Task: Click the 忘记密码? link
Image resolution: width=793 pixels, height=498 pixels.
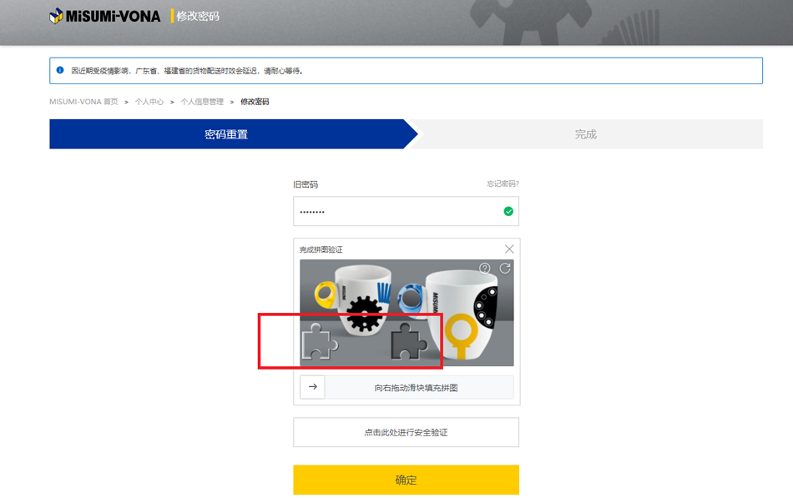Action: pyautogui.click(x=503, y=184)
